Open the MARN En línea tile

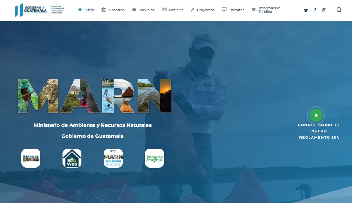[113, 158]
